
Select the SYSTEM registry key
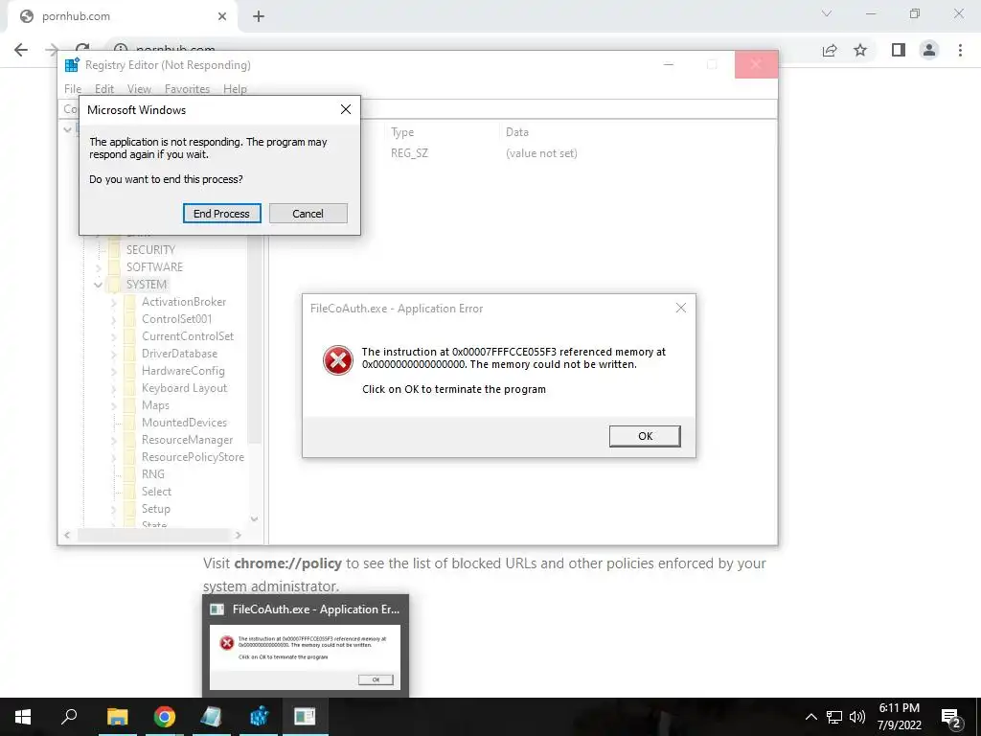pos(147,284)
